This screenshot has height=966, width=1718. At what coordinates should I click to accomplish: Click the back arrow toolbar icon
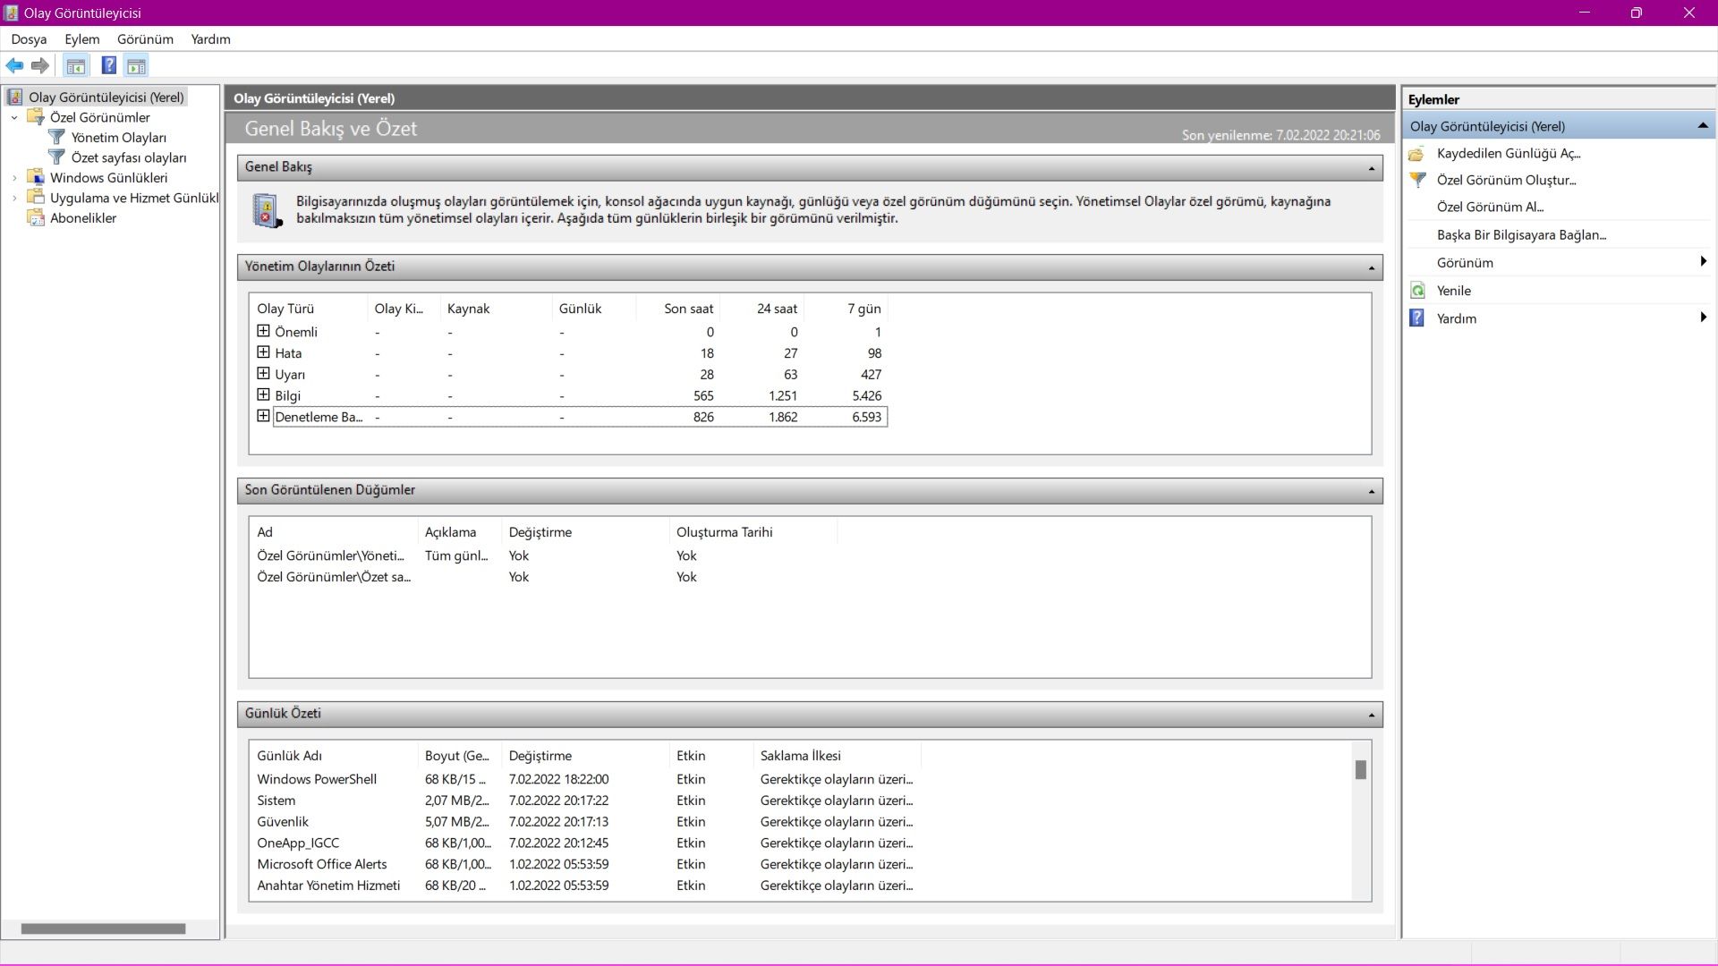coord(14,65)
